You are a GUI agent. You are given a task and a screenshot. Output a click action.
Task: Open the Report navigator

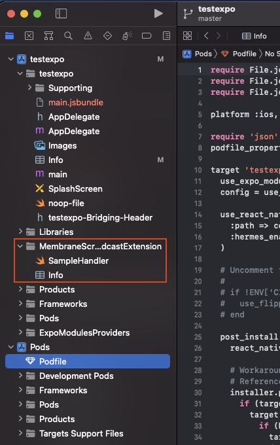pyautogui.click(x=167, y=36)
